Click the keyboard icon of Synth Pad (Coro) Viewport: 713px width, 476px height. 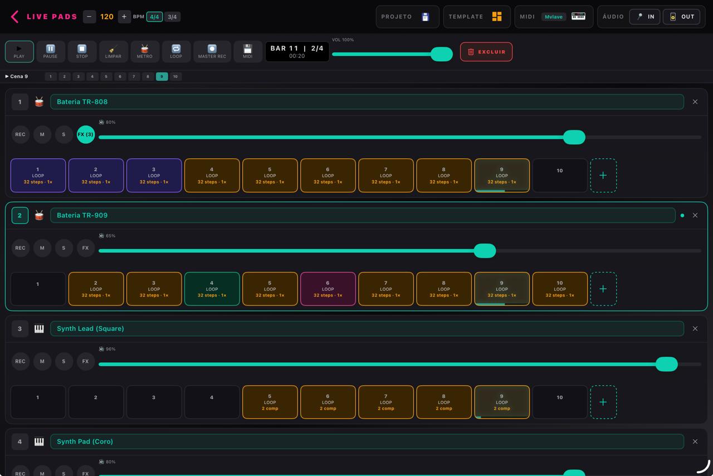tap(39, 441)
